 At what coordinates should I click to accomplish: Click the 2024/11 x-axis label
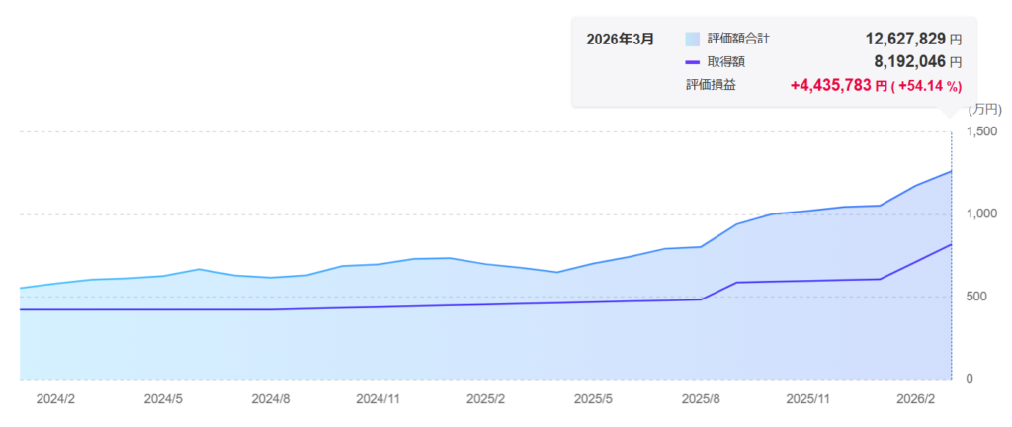pos(378,400)
